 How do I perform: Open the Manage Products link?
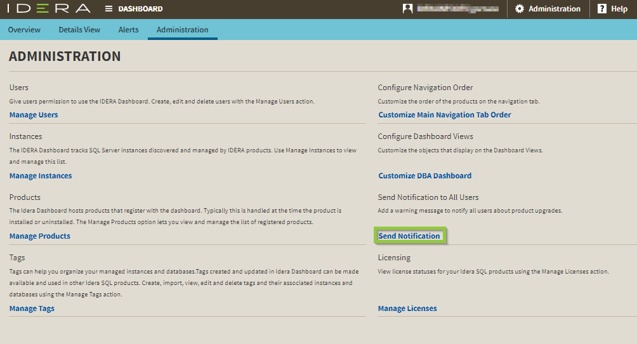click(x=40, y=236)
